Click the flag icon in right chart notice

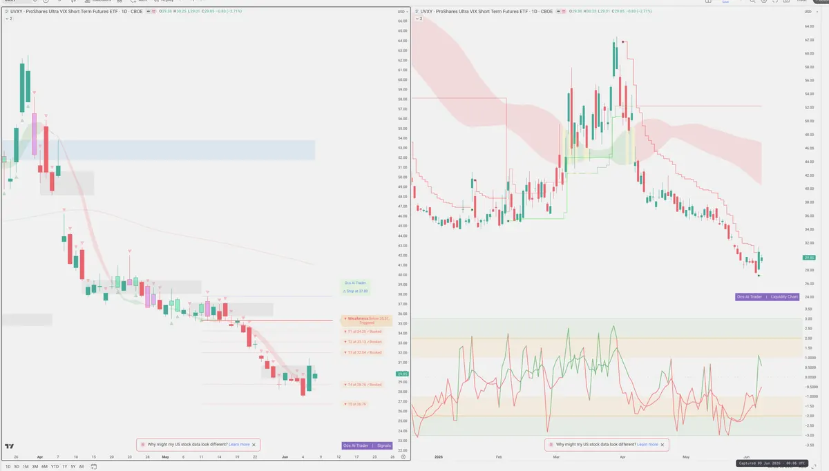551,445
